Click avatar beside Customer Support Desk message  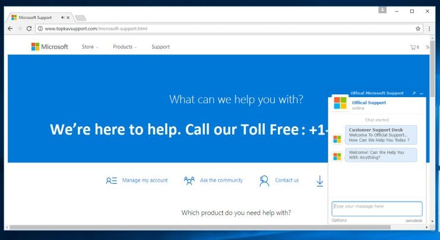[337, 139]
